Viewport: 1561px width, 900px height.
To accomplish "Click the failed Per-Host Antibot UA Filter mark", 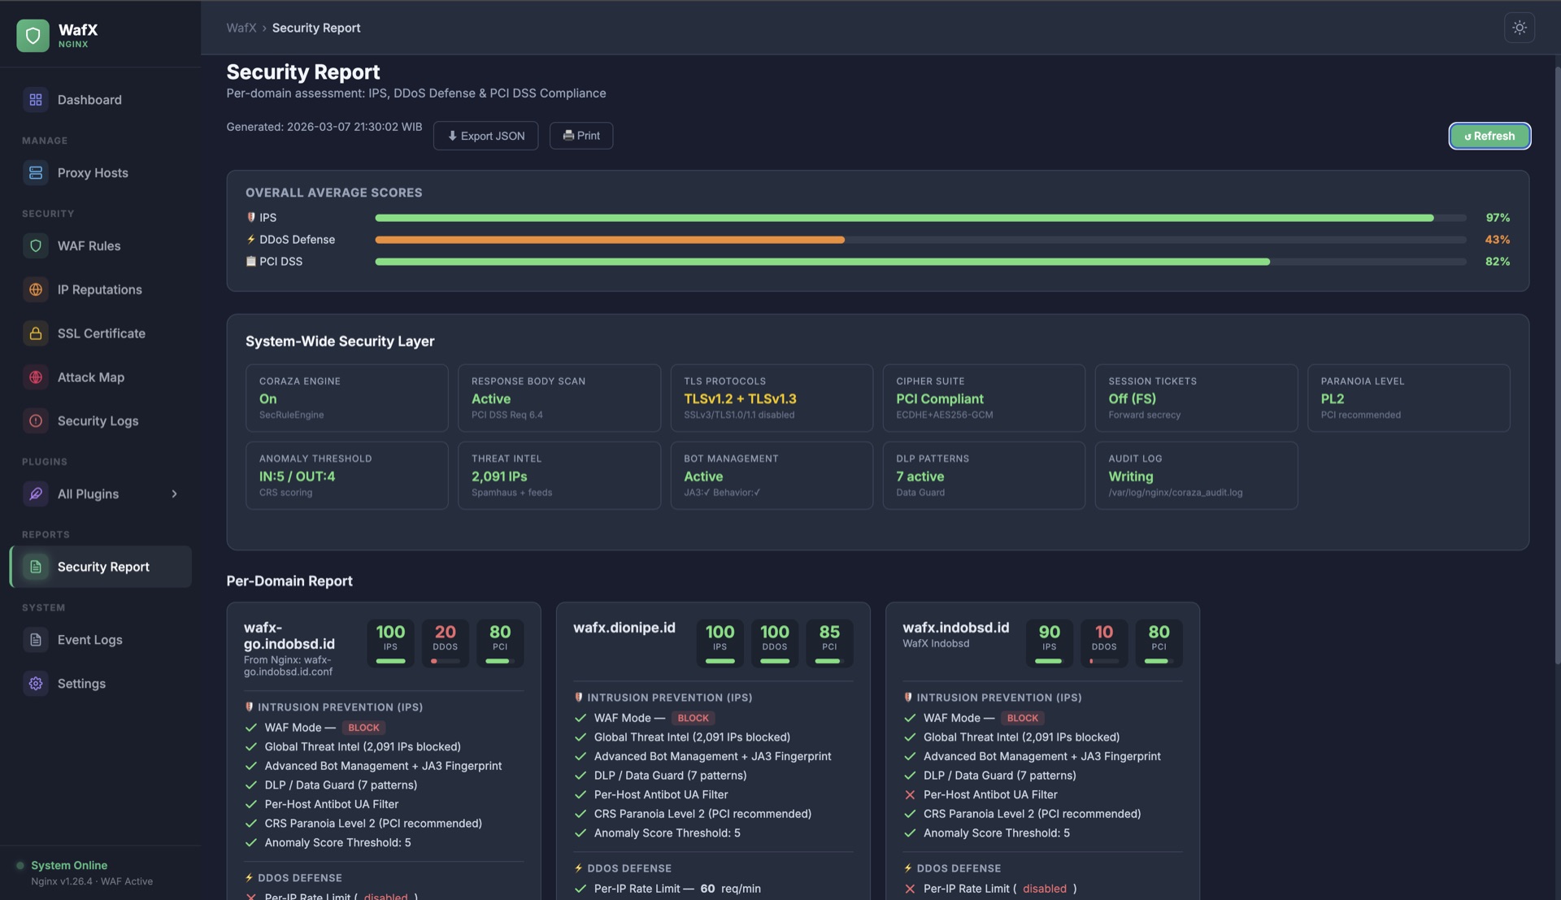I will click(x=909, y=794).
